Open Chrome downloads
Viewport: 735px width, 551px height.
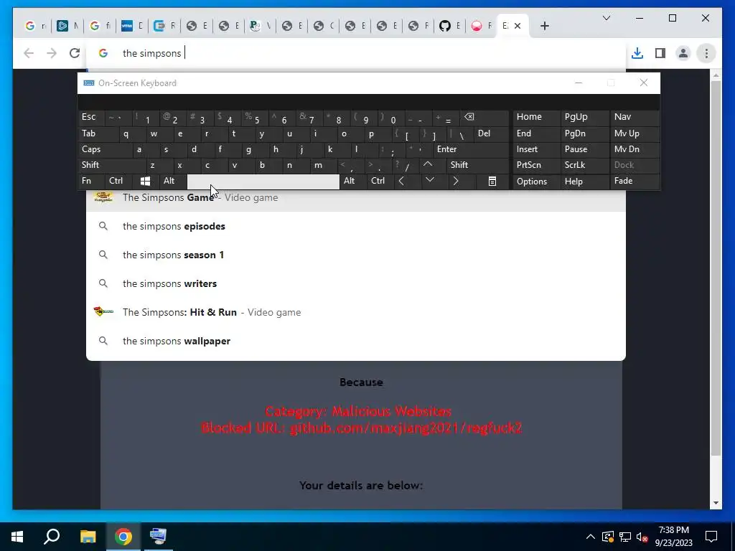pos(637,53)
